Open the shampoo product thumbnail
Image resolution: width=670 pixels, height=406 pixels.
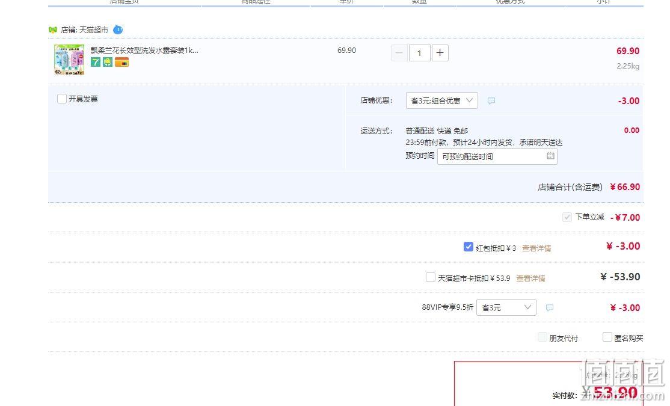[x=69, y=60]
